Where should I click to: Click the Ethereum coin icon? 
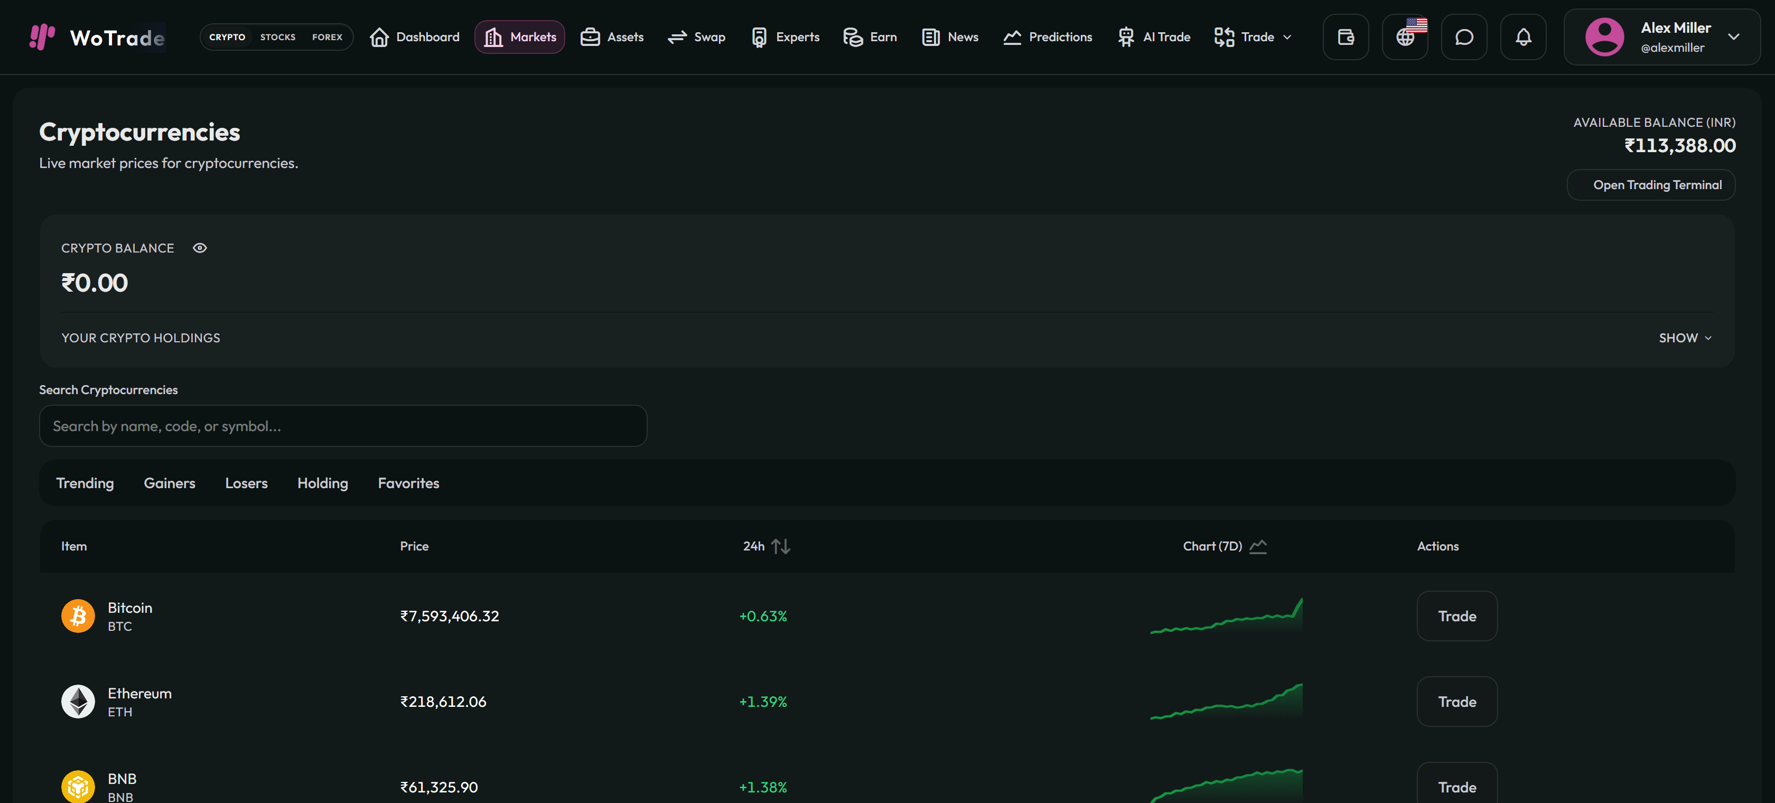click(78, 701)
